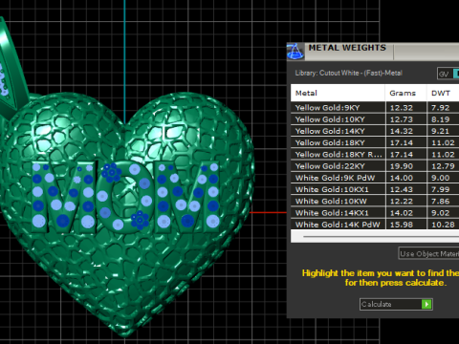This screenshot has height=344, width=459.
Task: Click the 19.90 grams value
Action: (402, 166)
